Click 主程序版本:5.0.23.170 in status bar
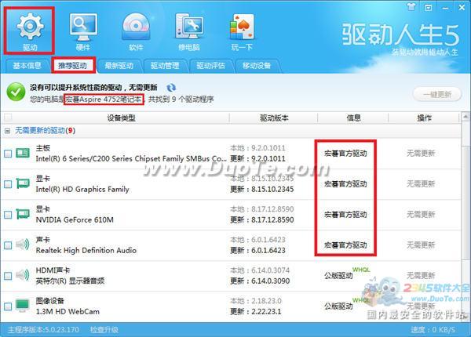The height and width of the screenshot is (337, 471). click(x=43, y=330)
